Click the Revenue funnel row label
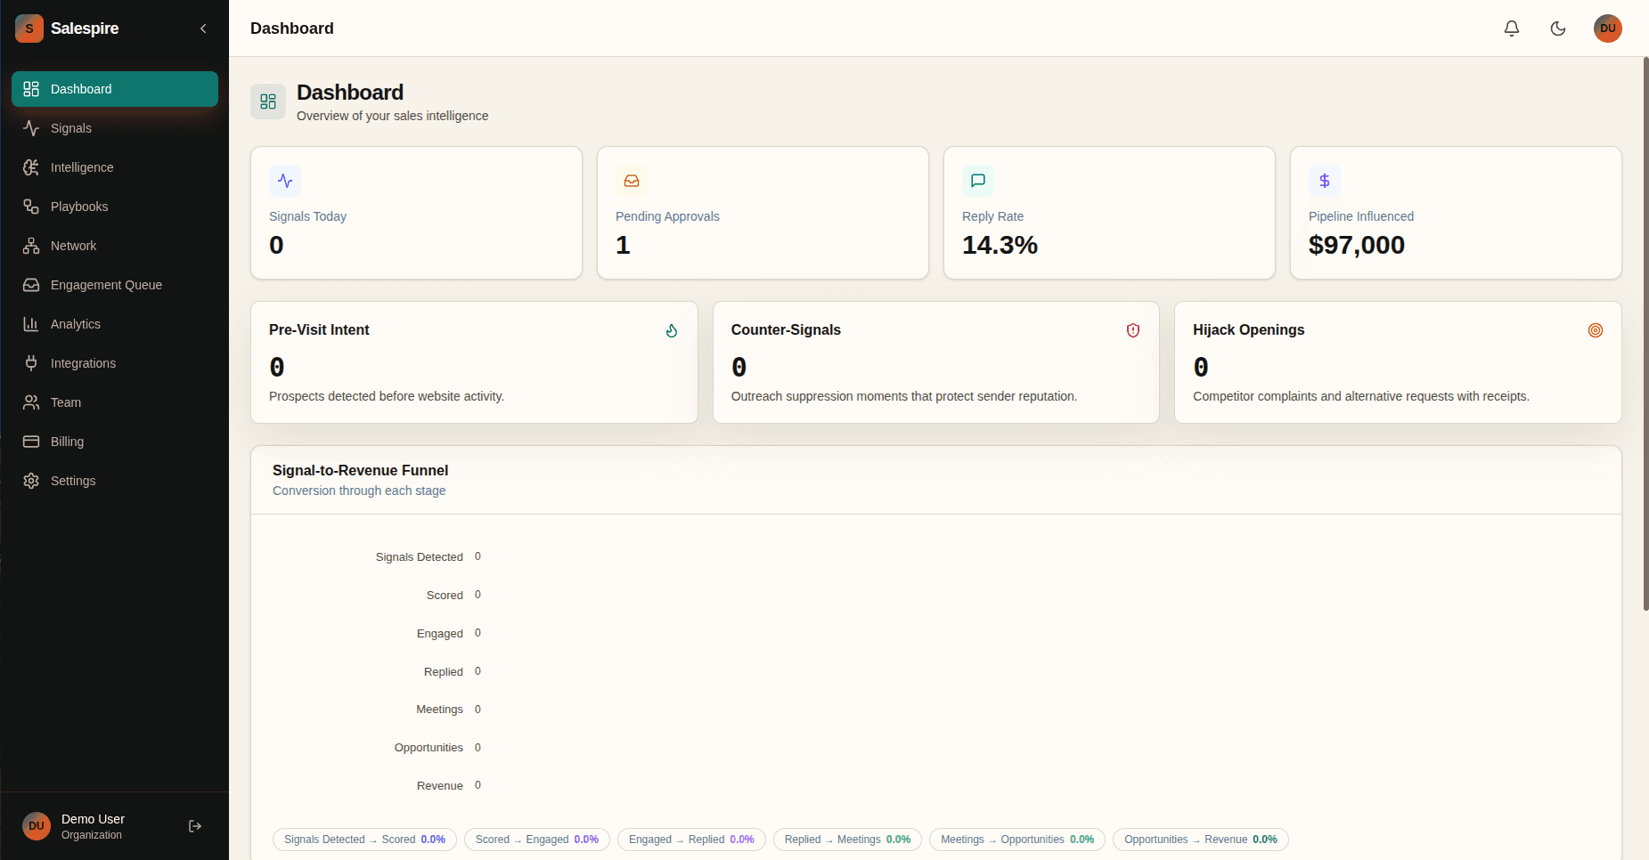1649x860 pixels. point(440,786)
